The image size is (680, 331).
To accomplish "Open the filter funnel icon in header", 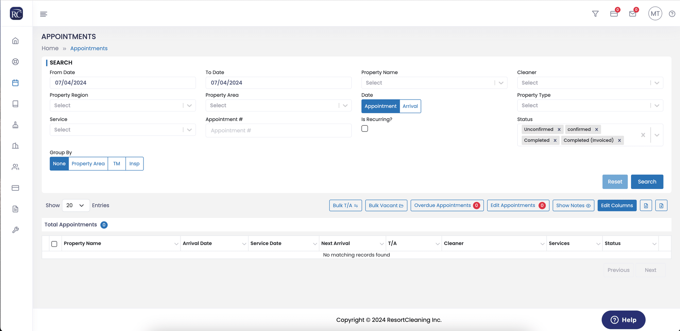I will 595,14.
